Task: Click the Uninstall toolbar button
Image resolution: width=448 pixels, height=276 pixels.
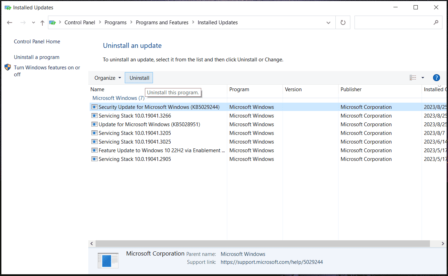Action: coord(139,78)
